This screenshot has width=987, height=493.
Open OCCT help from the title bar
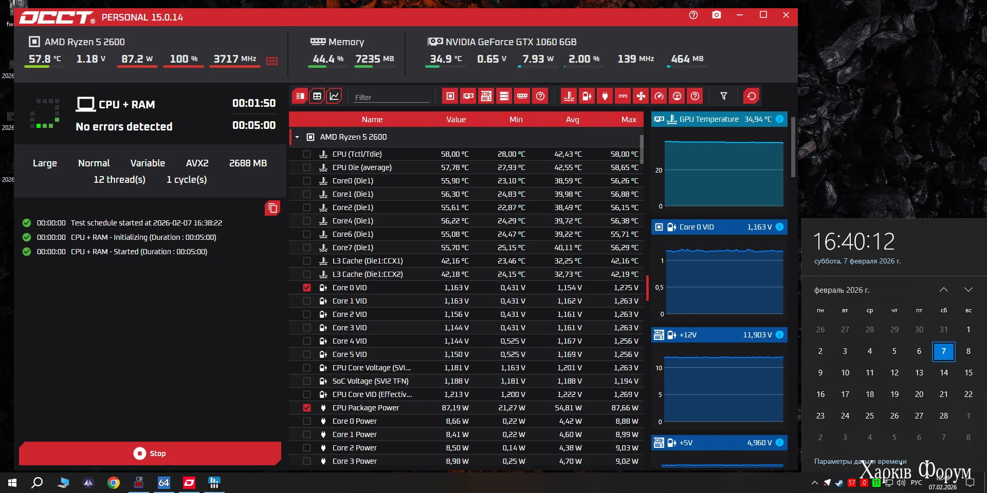(693, 15)
